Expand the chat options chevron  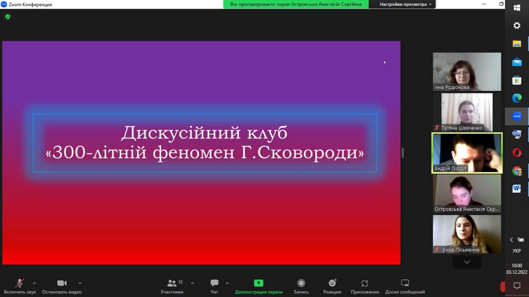click(x=227, y=283)
